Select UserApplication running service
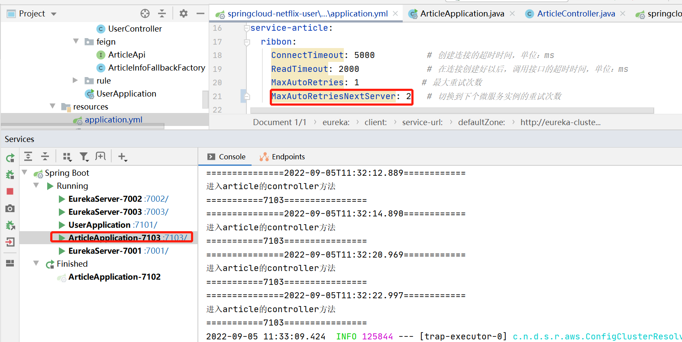This screenshot has height=342, width=682. (100, 225)
